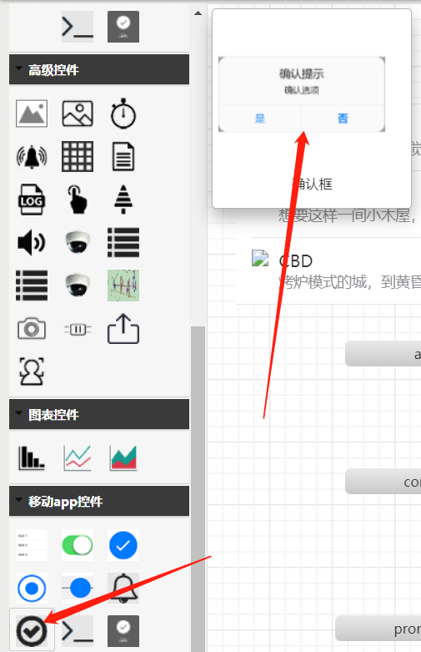Image resolution: width=421 pixels, height=652 pixels.
Task: Select the confirm box checkmark widget icon
Action: [x=32, y=632]
